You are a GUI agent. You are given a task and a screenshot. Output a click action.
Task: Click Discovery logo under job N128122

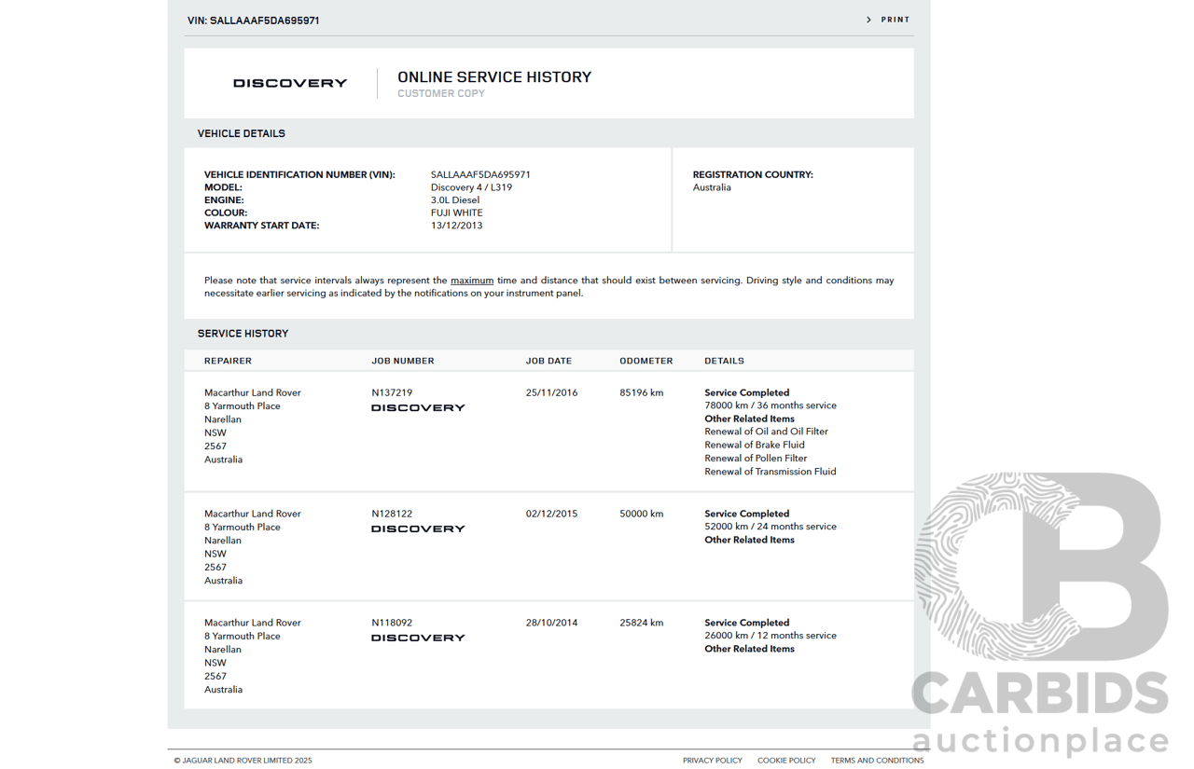[x=418, y=529]
